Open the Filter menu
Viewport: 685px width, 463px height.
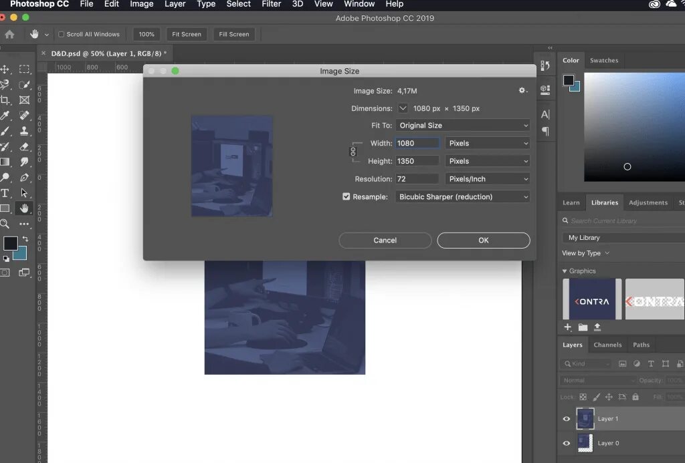pyautogui.click(x=272, y=5)
